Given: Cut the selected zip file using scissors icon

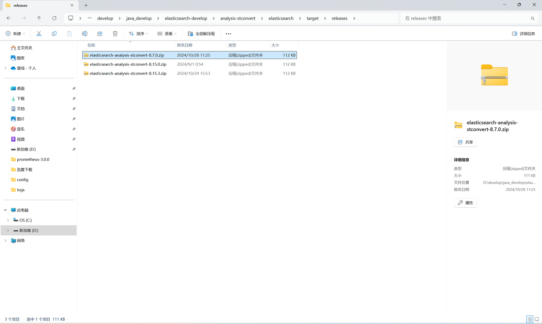Looking at the screenshot, I should (x=39, y=33).
